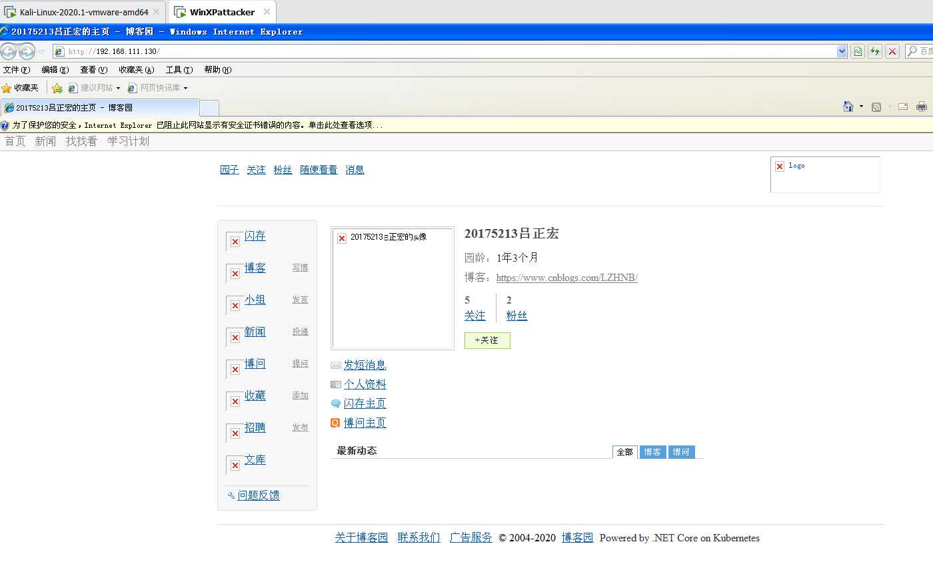The height and width of the screenshot is (562, 933).
Task: Open the 园子 link
Action: (x=229, y=170)
